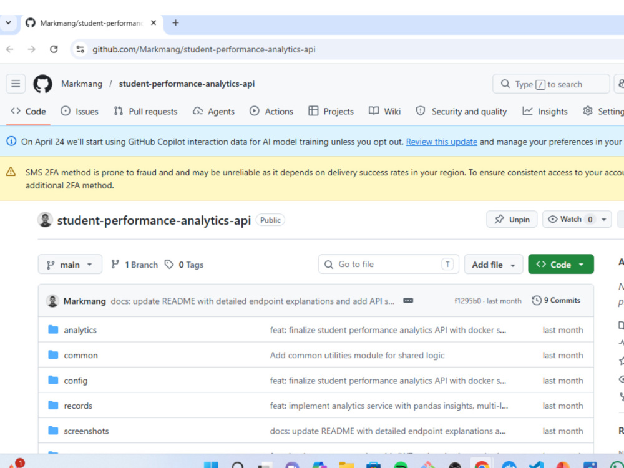Screen dimensions: 624x468
Task: Click the Public visibility badge
Action: point(270,220)
